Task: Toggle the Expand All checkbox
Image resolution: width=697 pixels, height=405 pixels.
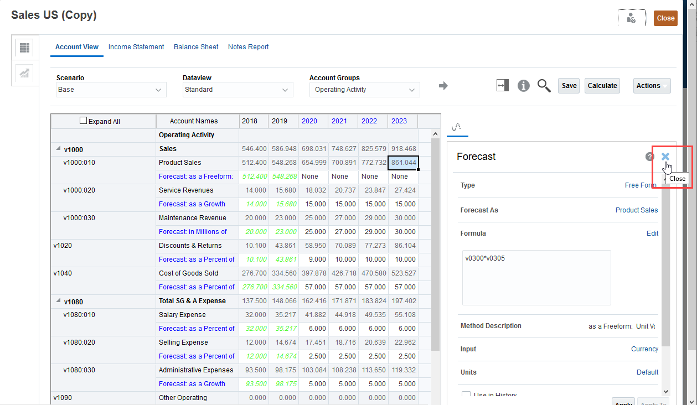Action: pyautogui.click(x=84, y=121)
